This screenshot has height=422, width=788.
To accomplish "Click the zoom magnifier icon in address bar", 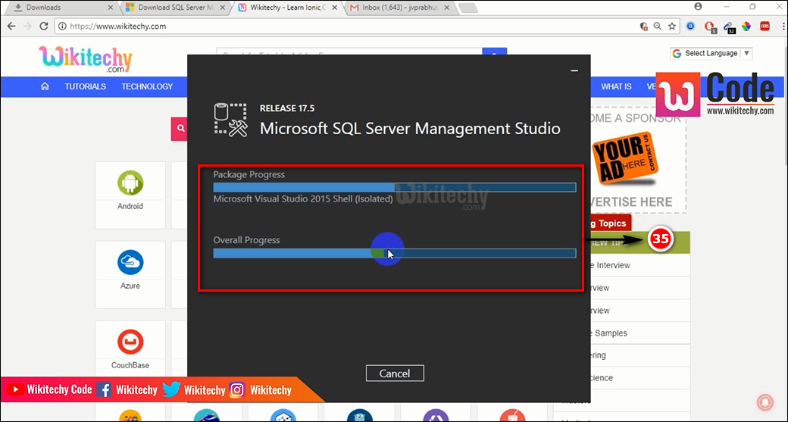I will [658, 26].
